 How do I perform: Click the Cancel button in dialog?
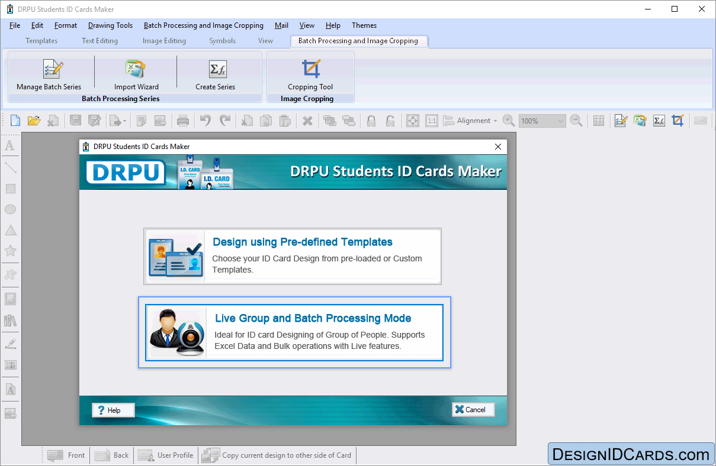[x=473, y=409]
